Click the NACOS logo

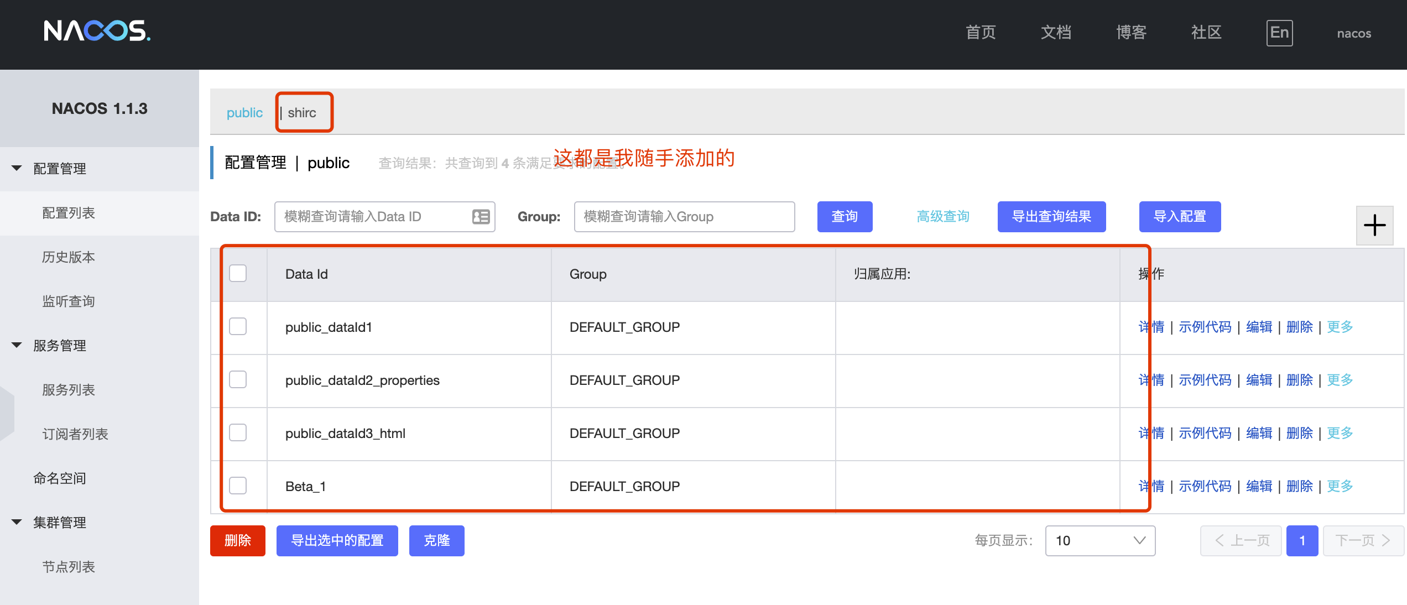97,31
